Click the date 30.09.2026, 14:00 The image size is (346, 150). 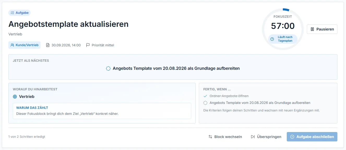coord(66,45)
